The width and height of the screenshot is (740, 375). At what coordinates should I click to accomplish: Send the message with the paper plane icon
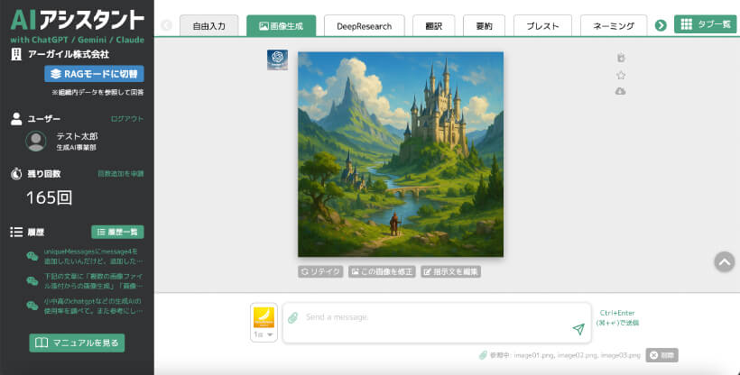(578, 329)
